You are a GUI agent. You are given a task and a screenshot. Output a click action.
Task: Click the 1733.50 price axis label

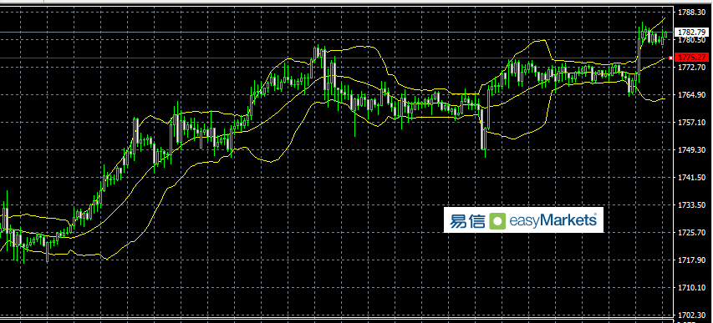[x=691, y=204]
